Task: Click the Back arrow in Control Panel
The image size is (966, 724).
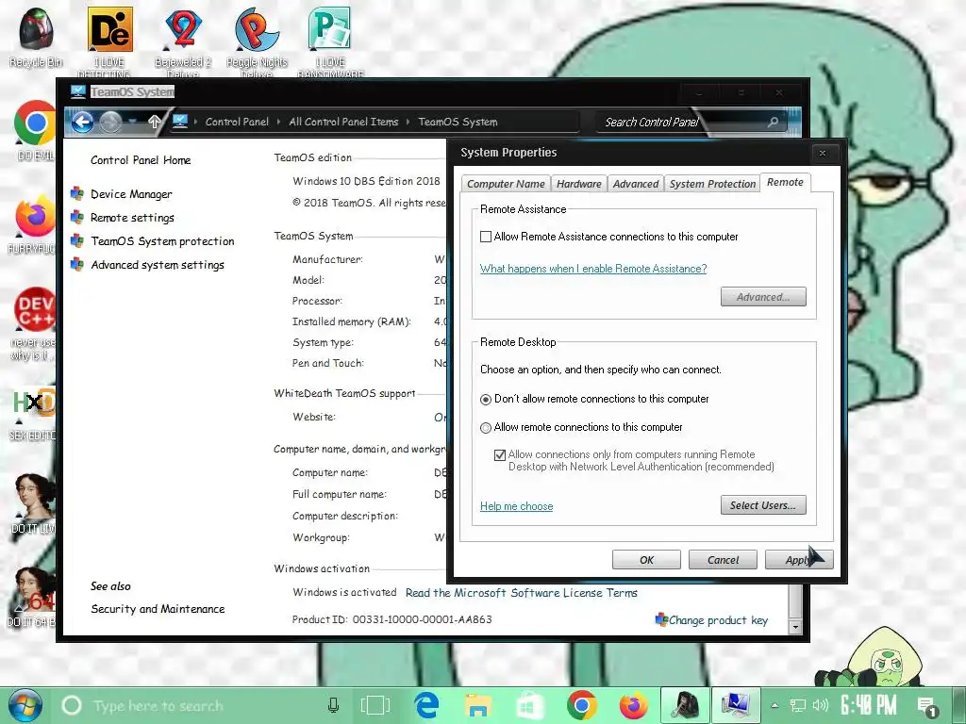Action: click(x=83, y=122)
